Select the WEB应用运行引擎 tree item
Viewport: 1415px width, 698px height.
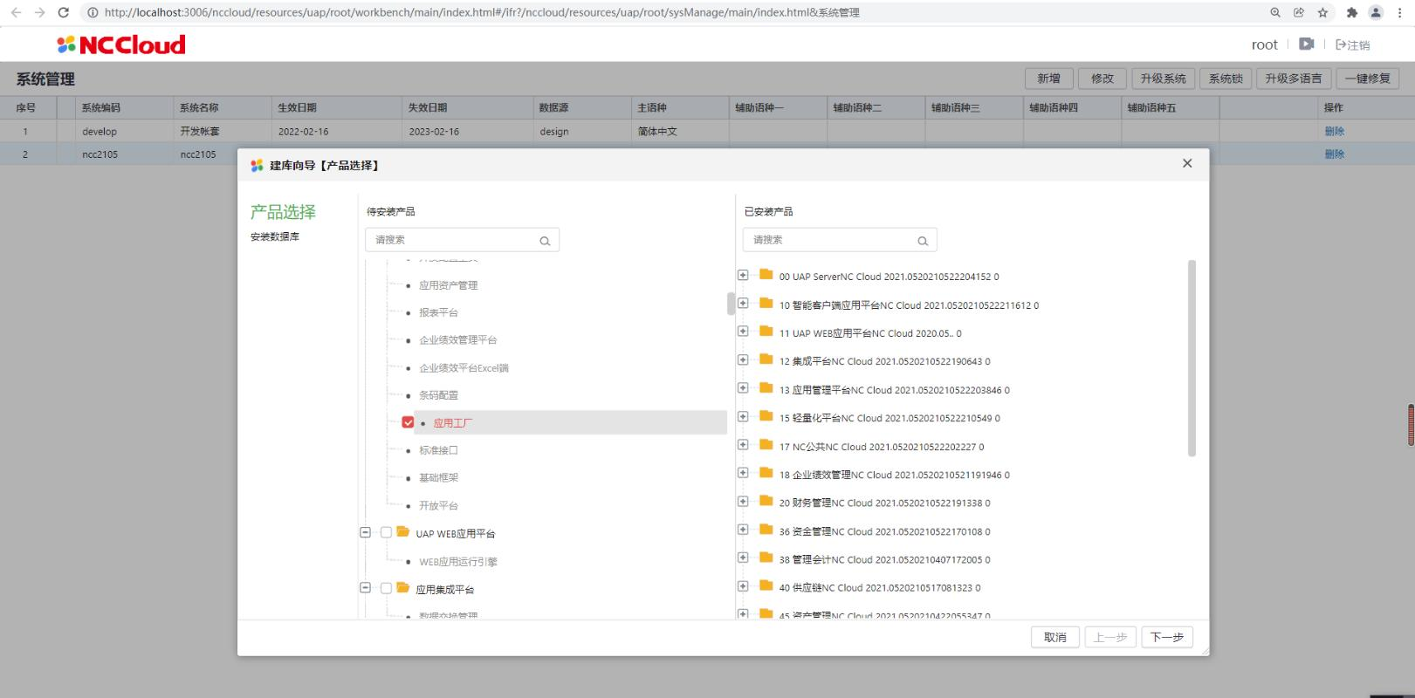pyautogui.click(x=458, y=562)
